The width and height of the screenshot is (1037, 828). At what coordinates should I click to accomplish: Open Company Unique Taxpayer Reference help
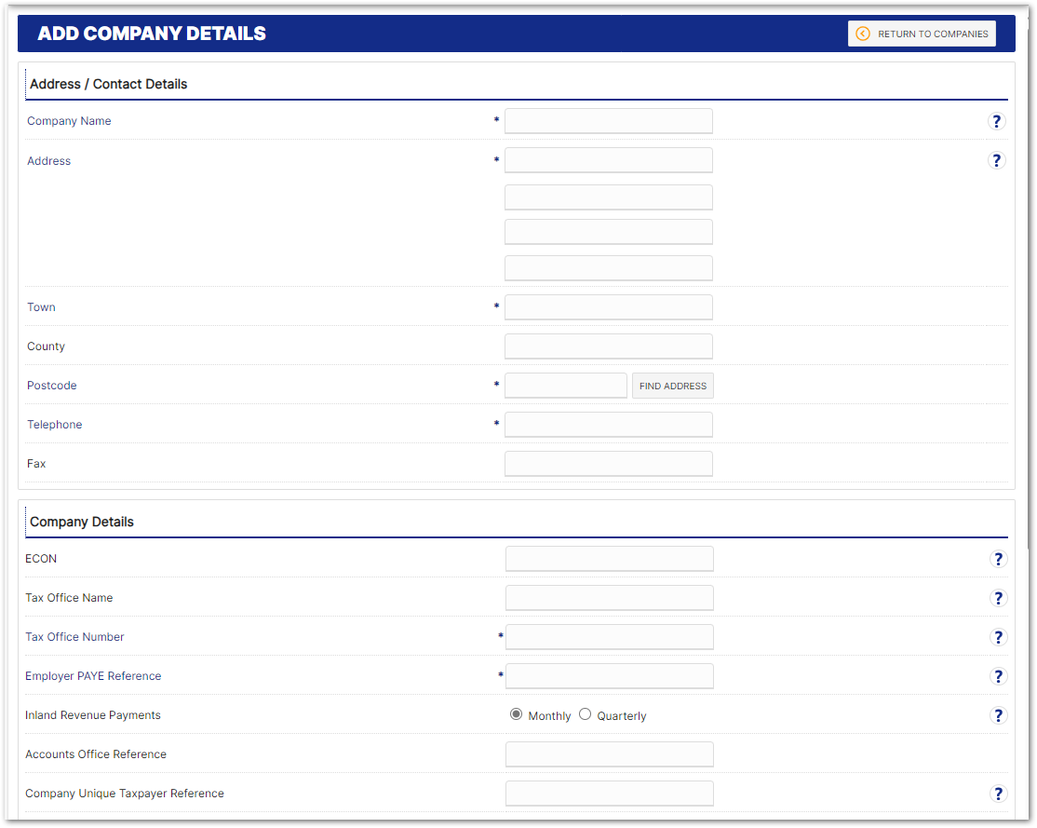pyautogui.click(x=998, y=794)
